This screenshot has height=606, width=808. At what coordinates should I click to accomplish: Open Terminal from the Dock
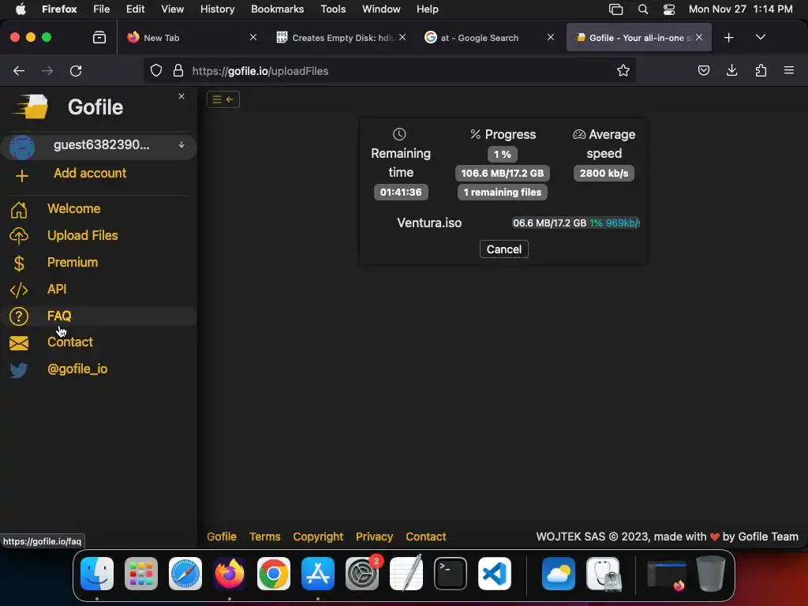[x=451, y=574]
